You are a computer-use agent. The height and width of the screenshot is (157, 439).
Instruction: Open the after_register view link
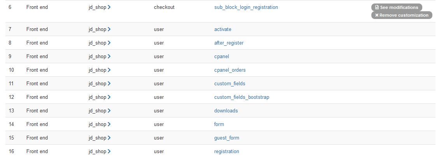tap(229, 43)
